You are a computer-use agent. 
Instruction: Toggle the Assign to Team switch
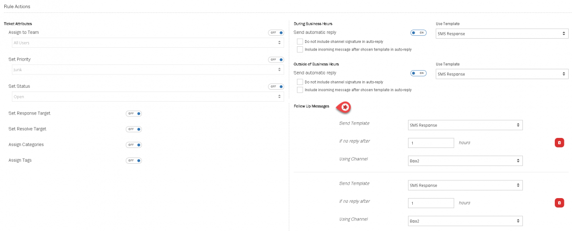tap(276, 33)
